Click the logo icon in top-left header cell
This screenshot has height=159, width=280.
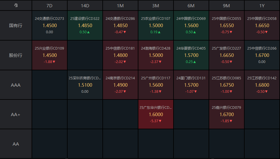tap(16, 5)
